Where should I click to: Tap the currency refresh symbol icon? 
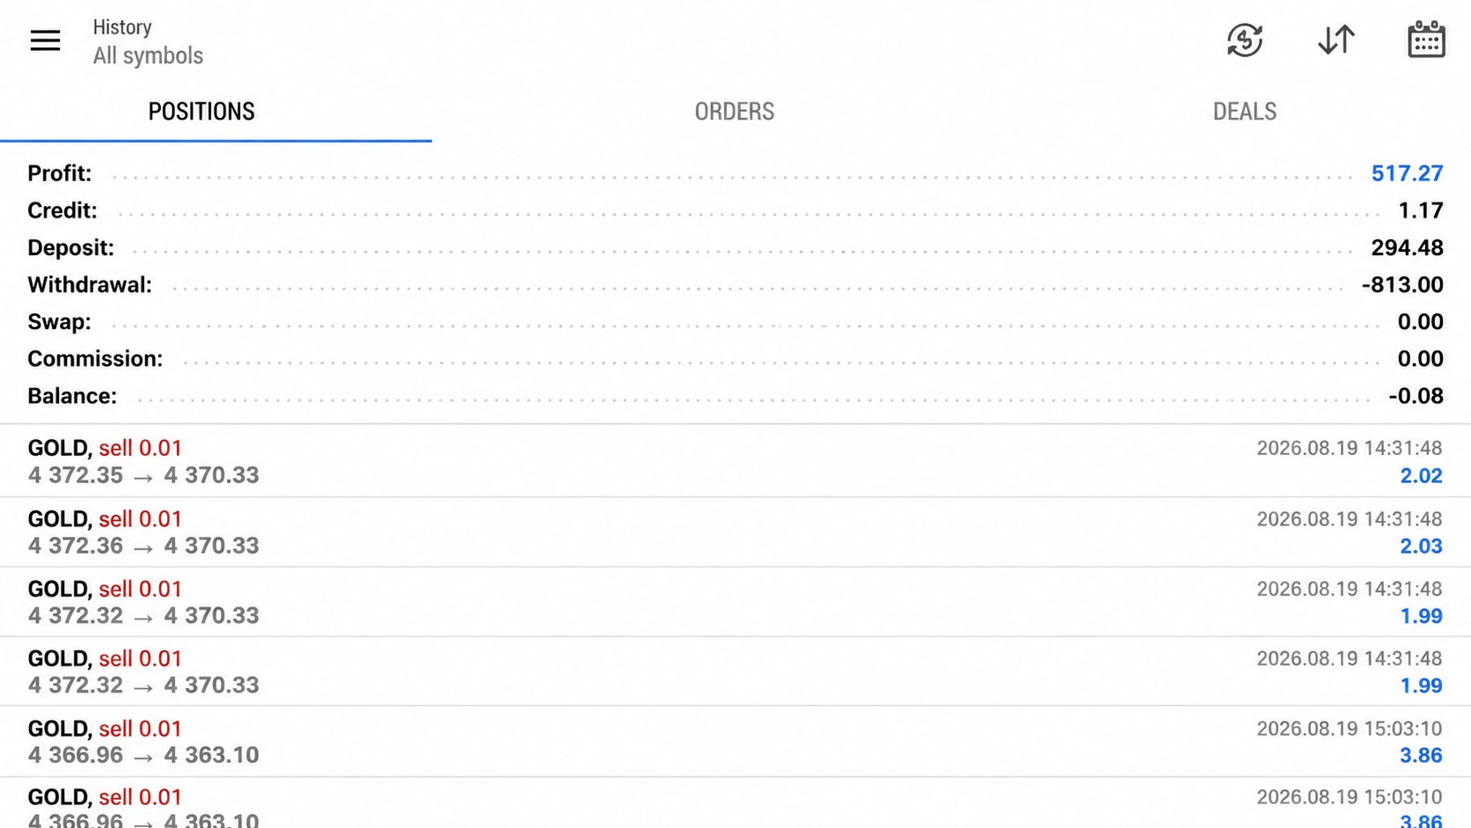[x=1244, y=40]
